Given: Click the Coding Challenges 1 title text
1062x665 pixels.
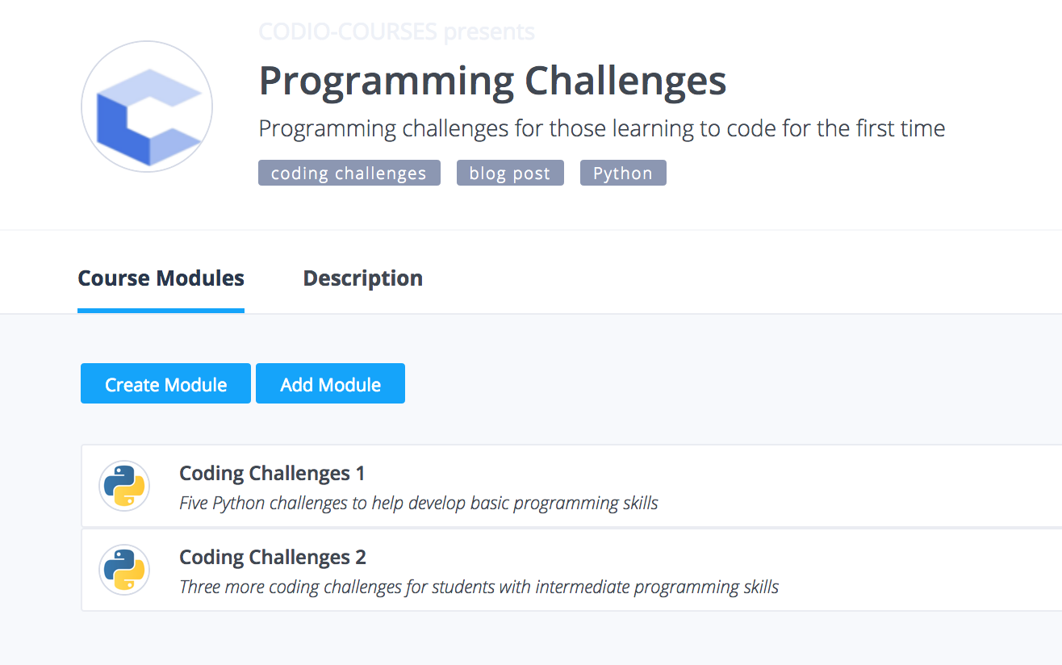Looking at the screenshot, I should (271, 473).
